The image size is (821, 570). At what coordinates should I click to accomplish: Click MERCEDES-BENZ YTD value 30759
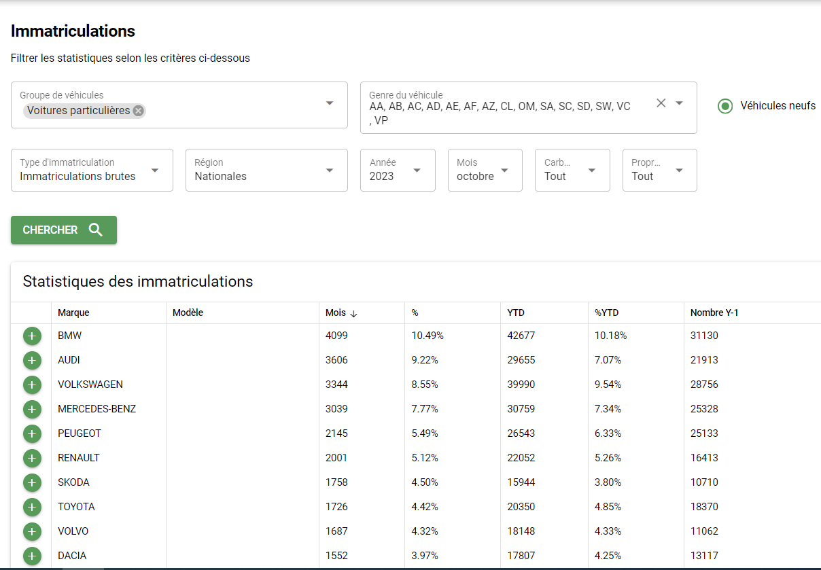pyautogui.click(x=521, y=409)
